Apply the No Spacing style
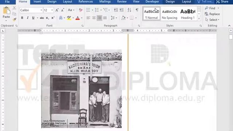The height and width of the screenshot is (131, 233). point(170,14)
